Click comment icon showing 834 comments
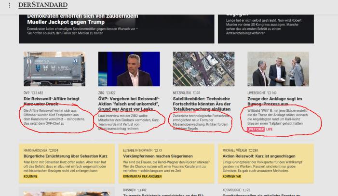This screenshot has height=196, width=338. (51, 150)
